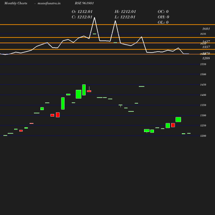Viewport: 215px width, 215px height.
Task: Click the 1250 price axis label
Action: [203, 126]
